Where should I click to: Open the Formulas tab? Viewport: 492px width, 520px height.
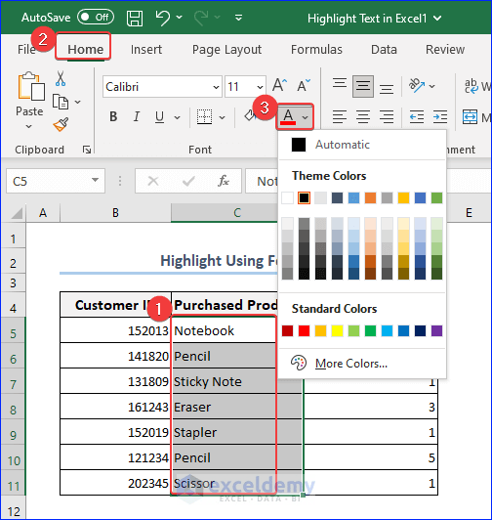point(316,50)
